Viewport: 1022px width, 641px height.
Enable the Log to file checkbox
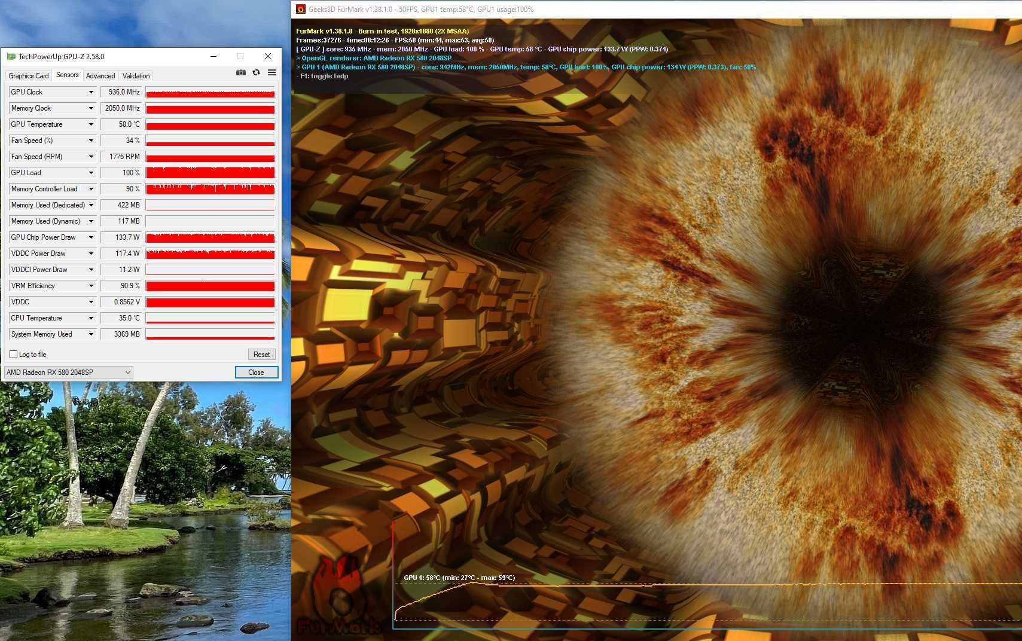coord(13,355)
